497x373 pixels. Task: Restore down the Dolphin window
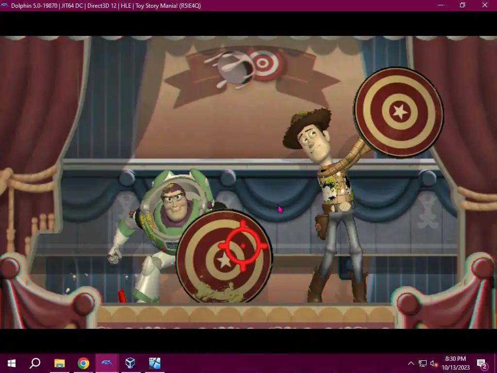463,5
